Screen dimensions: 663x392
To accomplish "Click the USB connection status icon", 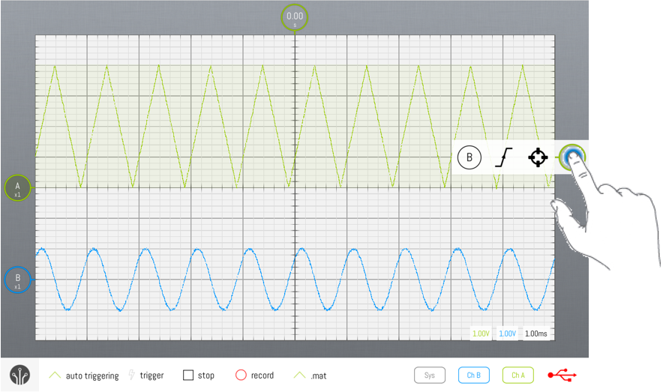I will click(x=562, y=376).
